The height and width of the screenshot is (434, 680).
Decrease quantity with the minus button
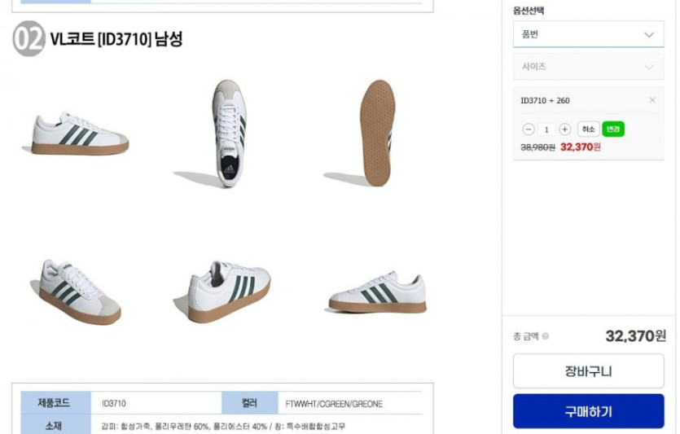[x=528, y=129]
